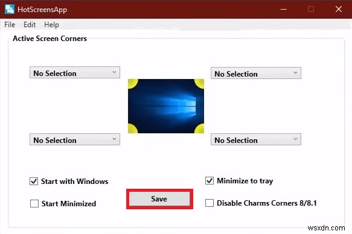
Task: Uncheck Start with Windows
Action: (x=34, y=181)
